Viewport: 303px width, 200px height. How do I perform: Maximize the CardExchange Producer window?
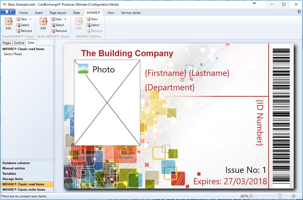[x=284, y=4]
